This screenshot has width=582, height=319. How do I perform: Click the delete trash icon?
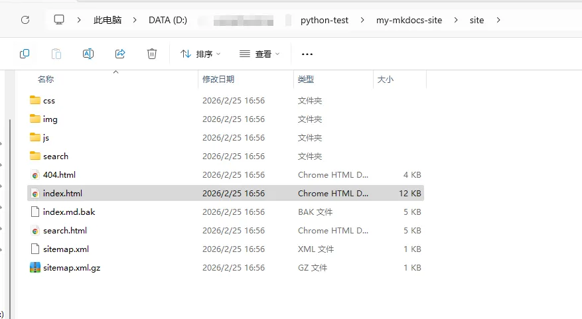152,54
